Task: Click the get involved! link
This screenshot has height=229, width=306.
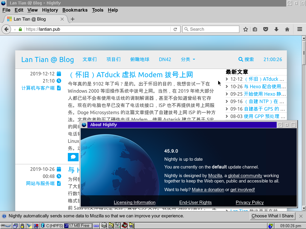Action: (x=242, y=190)
